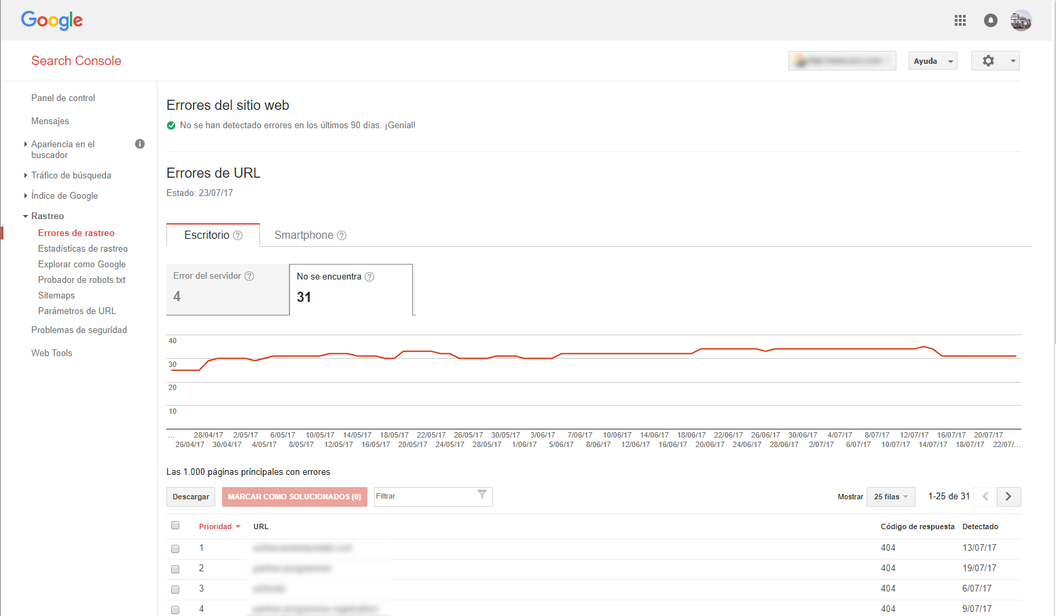Click Marcar como solucionados button
1056x616 pixels.
click(295, 497)
